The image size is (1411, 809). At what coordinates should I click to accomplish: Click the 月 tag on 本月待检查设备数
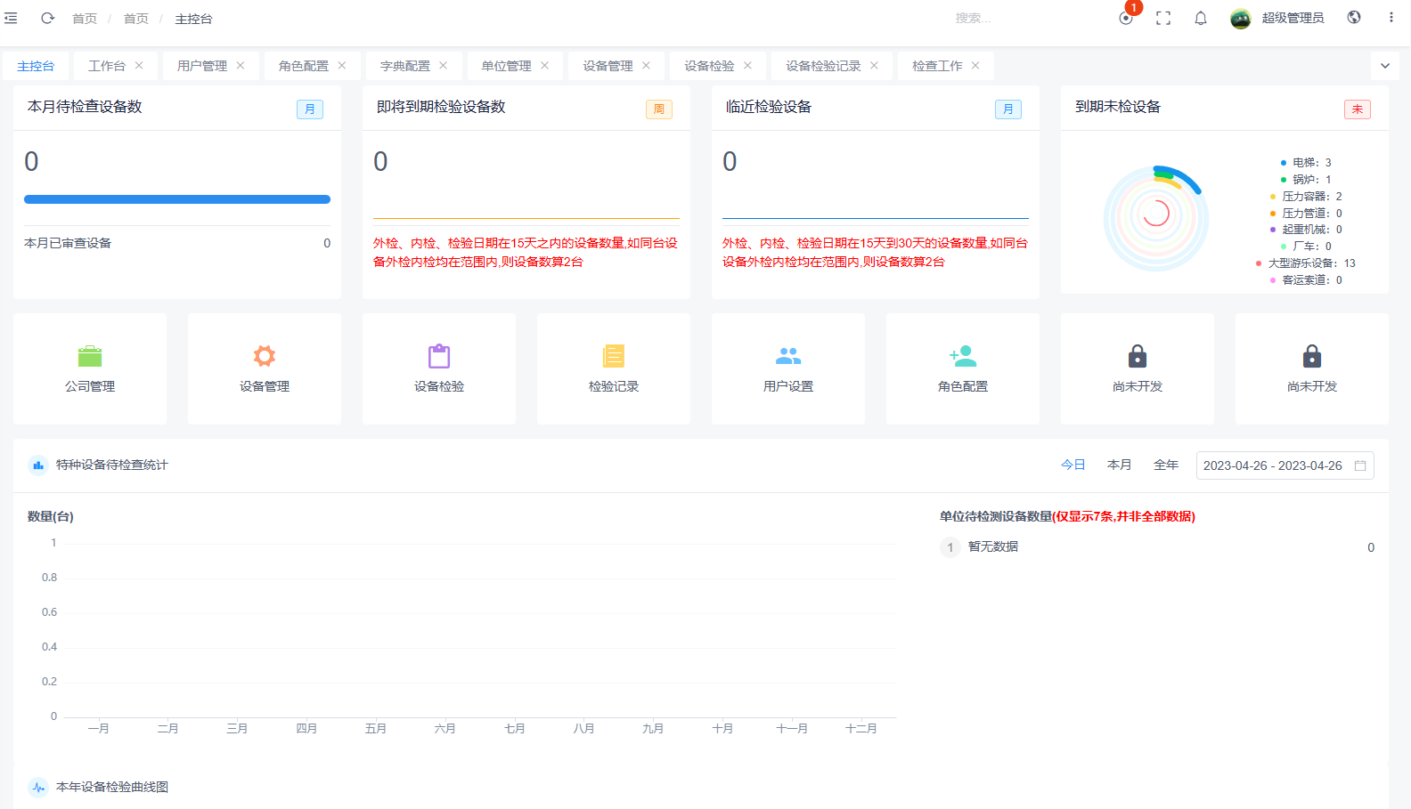(310, 109)
